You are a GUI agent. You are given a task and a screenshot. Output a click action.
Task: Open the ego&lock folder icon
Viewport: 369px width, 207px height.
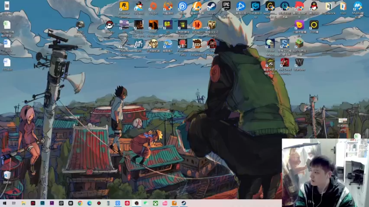(328, 6)
